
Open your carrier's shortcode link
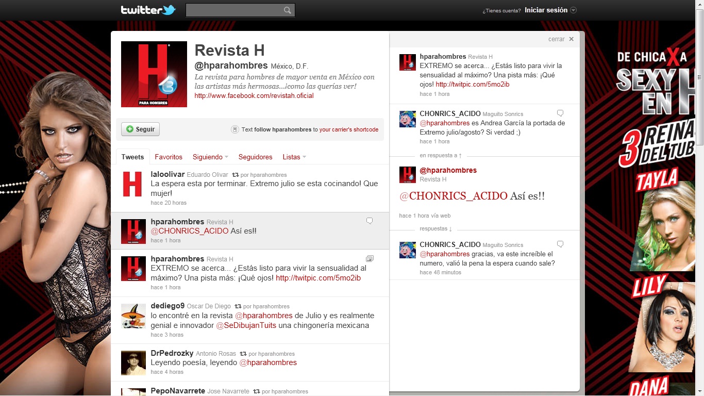point(349,129)
